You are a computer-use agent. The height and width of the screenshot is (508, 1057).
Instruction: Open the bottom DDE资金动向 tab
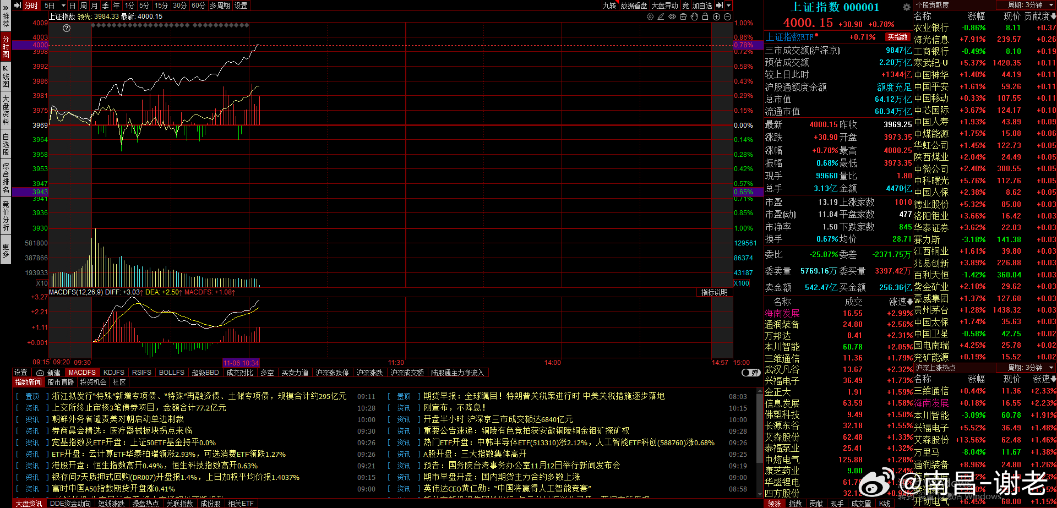coord(70,503)
